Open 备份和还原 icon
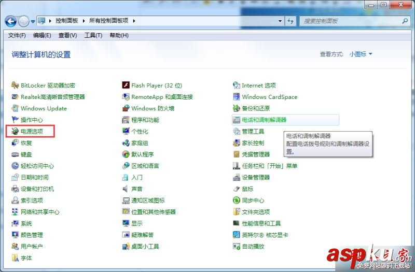415x272 pixels. (237, 108)
